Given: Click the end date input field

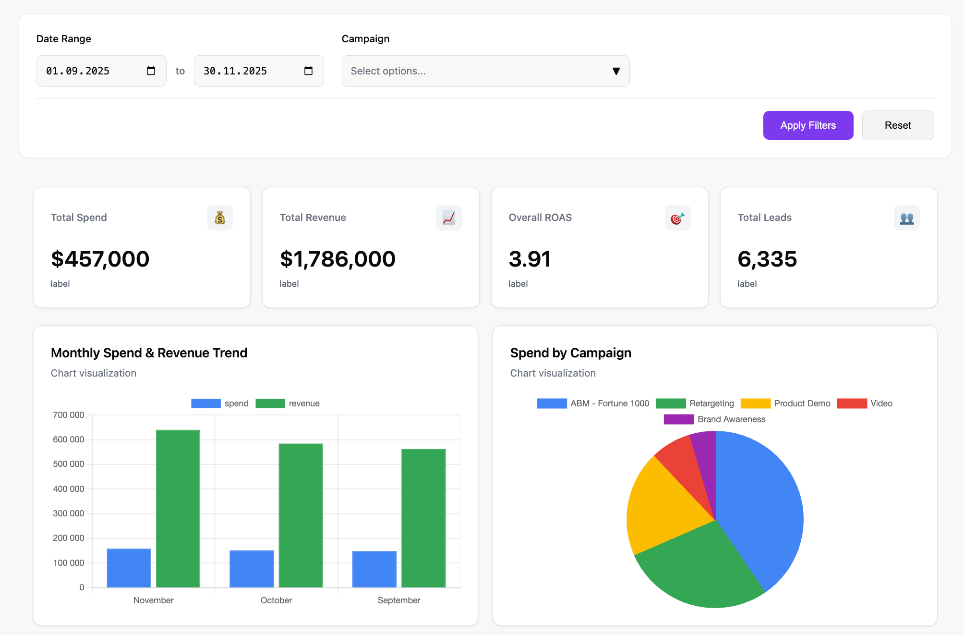Looking at the screenshot, I should [x=250, y=71].
